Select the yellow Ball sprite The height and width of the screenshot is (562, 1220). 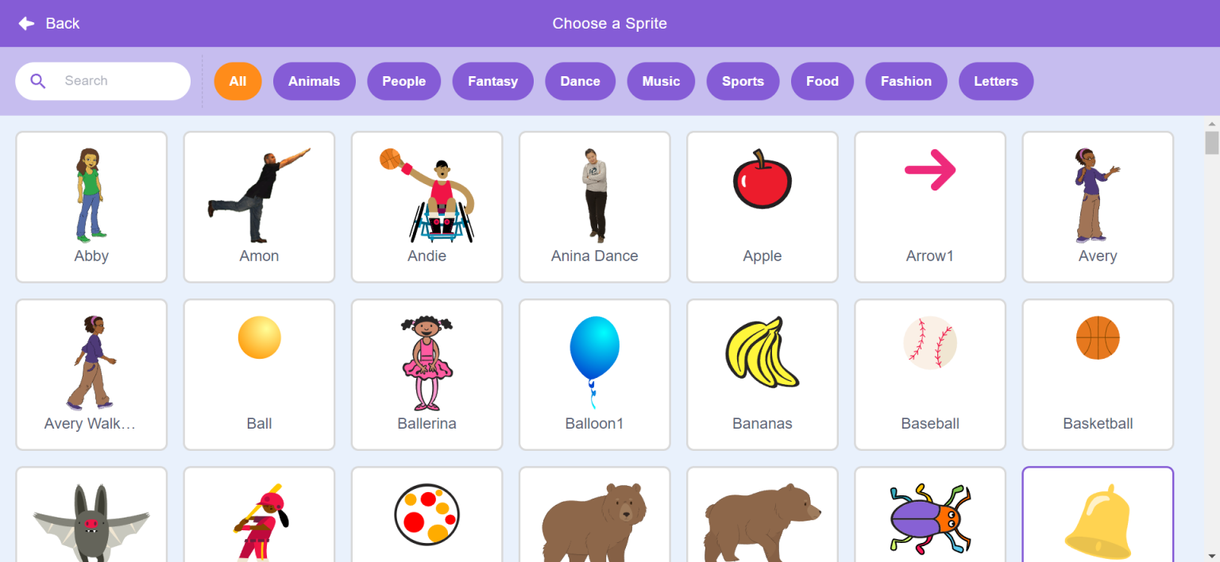pyautogui.click(x=260, y=375)
